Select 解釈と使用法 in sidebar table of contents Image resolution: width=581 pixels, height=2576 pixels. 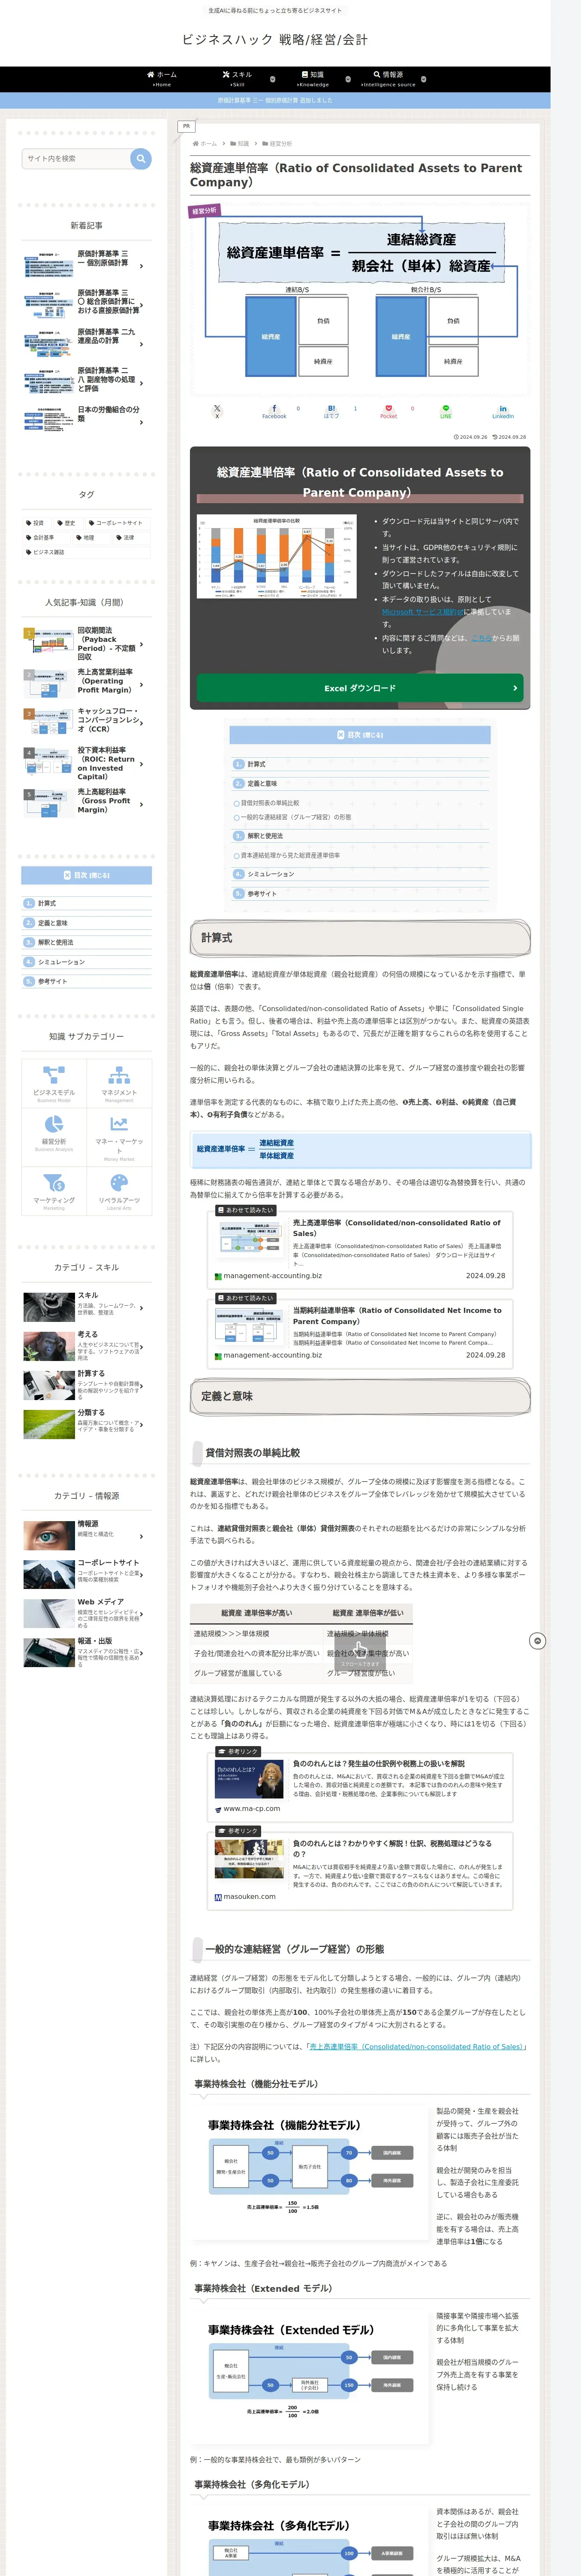click(55, 942)
